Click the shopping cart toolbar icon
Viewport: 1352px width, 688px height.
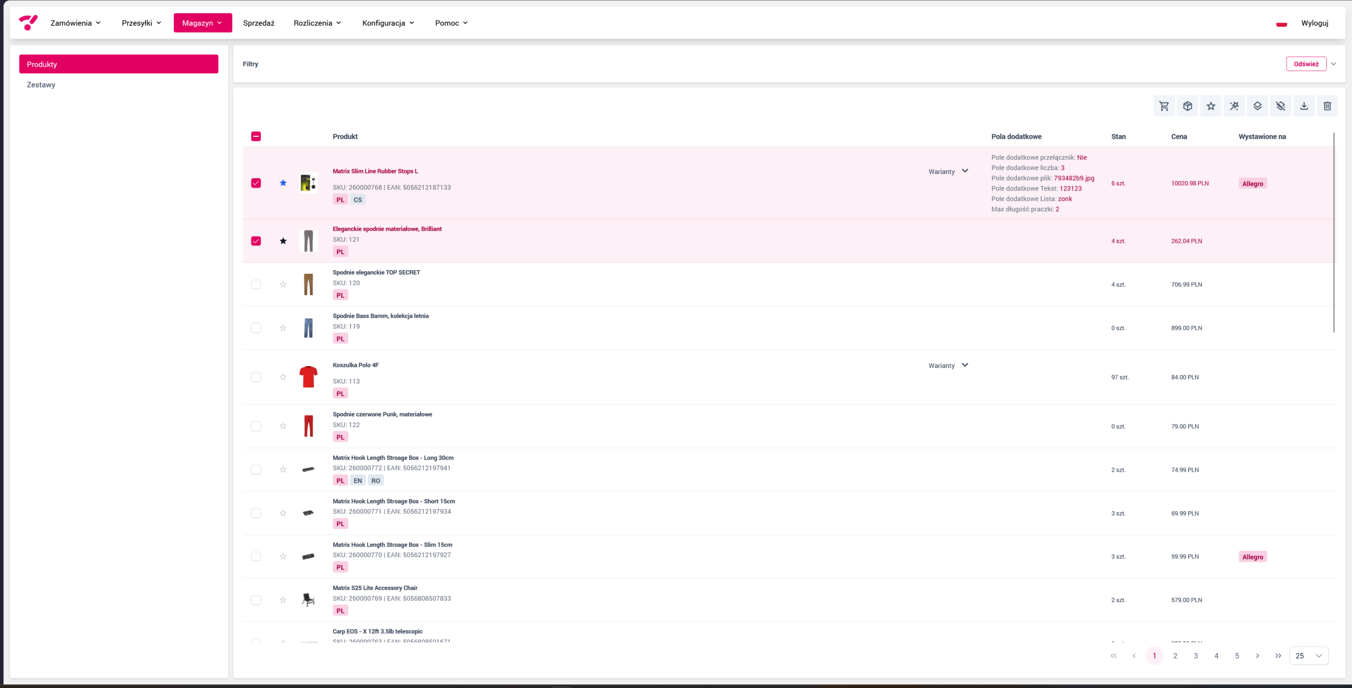pos(1164,106)
